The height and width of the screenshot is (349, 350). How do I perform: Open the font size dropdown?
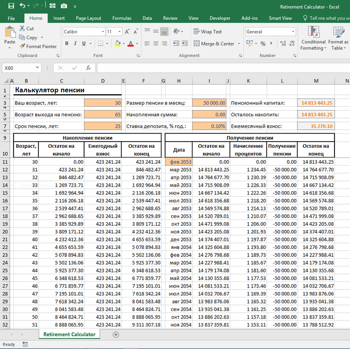pos(119,32)
